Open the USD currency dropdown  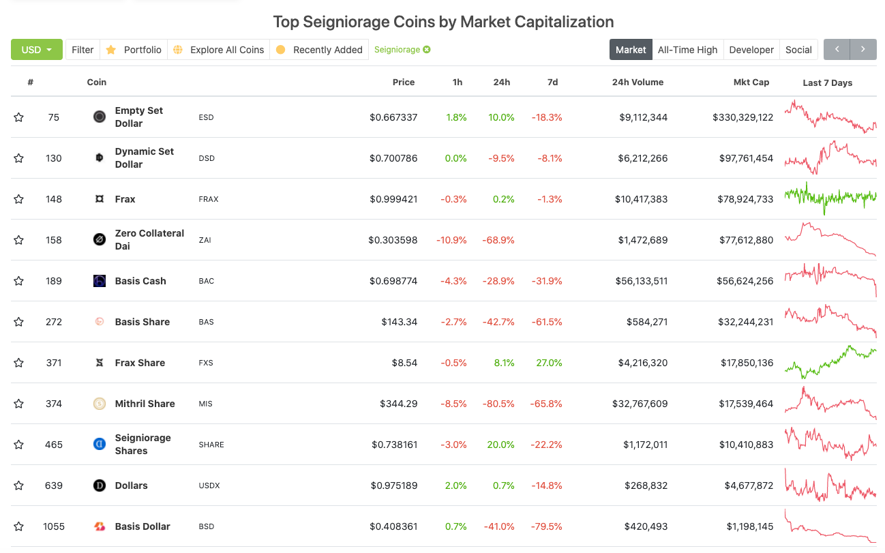point(37,50)
